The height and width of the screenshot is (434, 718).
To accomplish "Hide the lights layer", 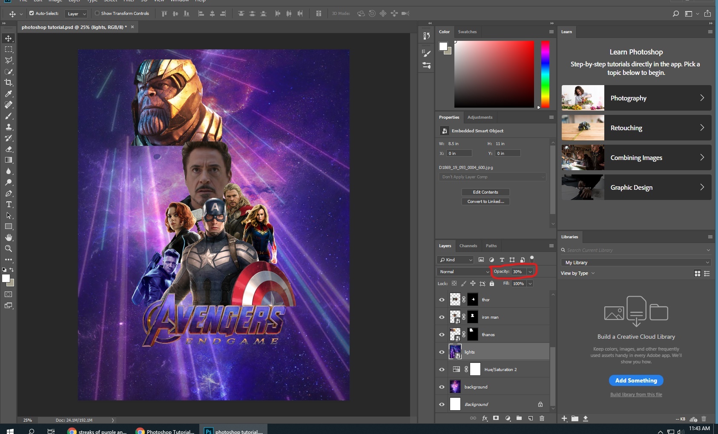I will pos(442,352).
